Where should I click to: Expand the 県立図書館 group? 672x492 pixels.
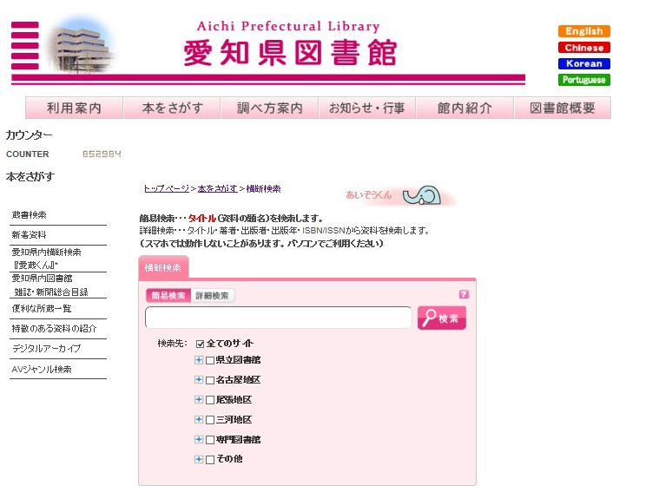point(199,360)
